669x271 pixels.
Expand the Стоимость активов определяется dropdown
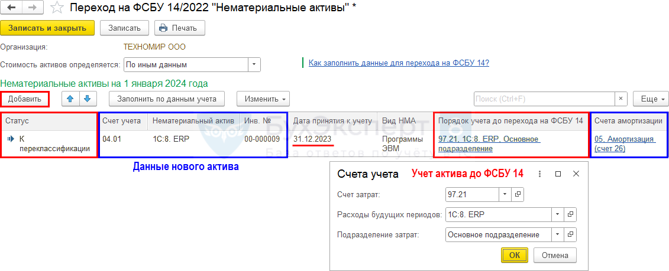pyautogui.click(x=254, y=64)
